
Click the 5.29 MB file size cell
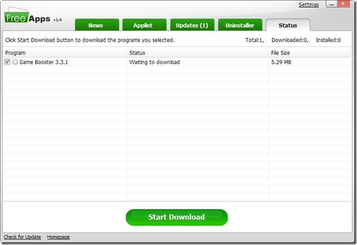pos(281,62)
